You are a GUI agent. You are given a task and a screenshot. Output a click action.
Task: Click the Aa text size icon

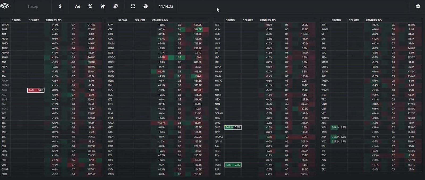tap(78, 6)
